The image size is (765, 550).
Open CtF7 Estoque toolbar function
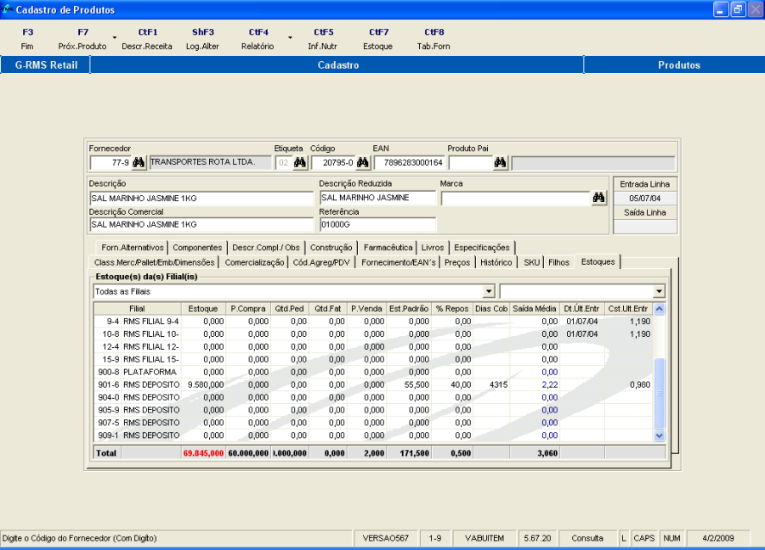click(x=378, y=39)
